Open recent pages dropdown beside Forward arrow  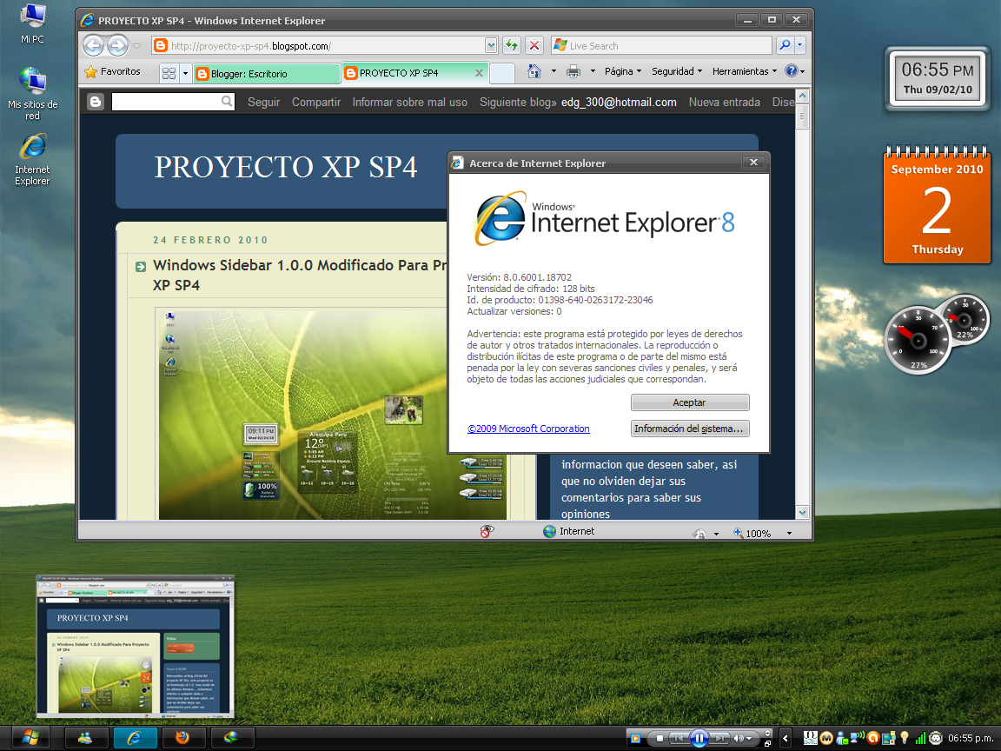[136, 45]
